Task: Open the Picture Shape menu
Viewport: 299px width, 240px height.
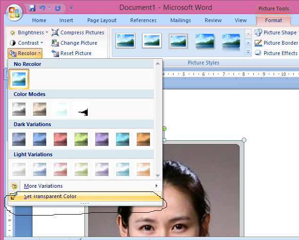Action: [x=276, y=32]
